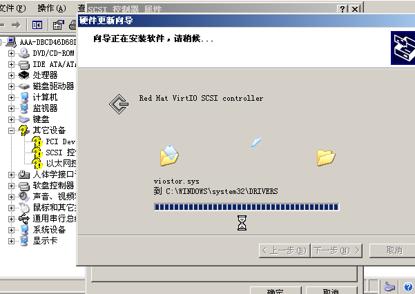Expand the IDE ATA/ATAPI controllers node
415x294 pixels.
11,64
